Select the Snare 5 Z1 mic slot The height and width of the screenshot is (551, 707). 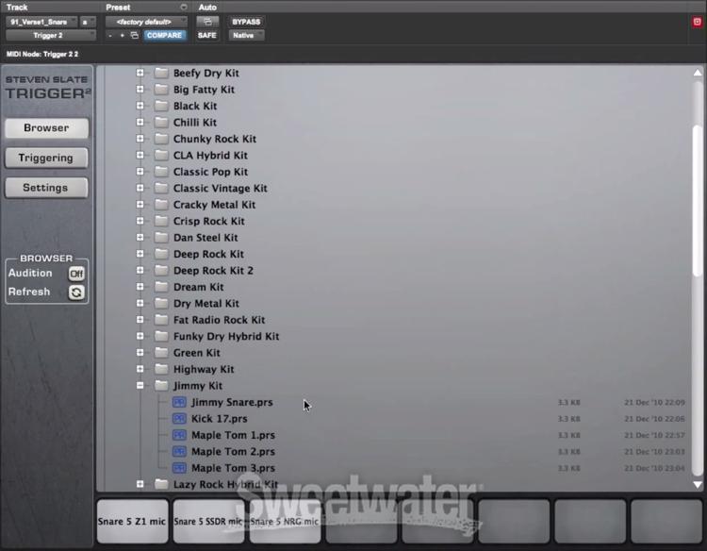coord(132,521)
